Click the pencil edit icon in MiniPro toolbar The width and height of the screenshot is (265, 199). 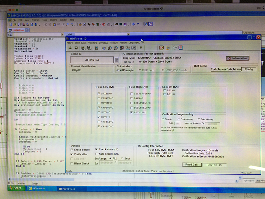[x=168, y=48]
